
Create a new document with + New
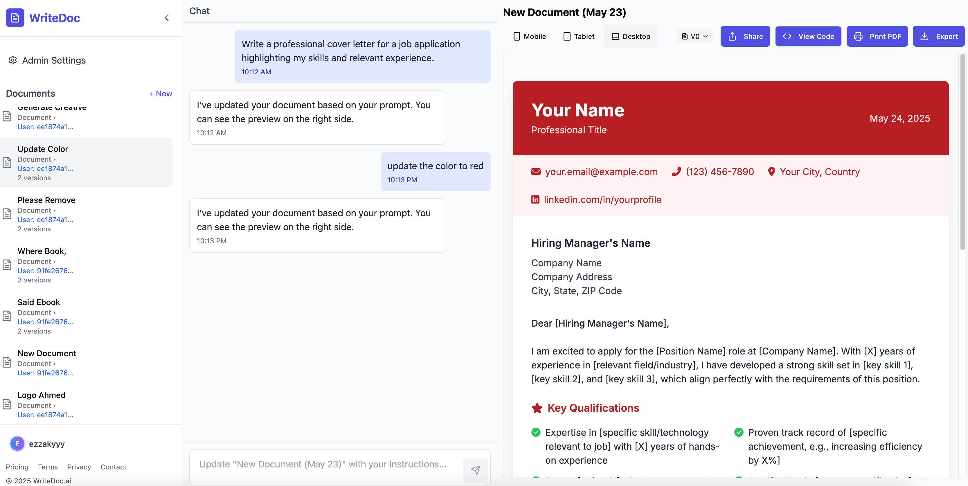click(x=160, y=93)
